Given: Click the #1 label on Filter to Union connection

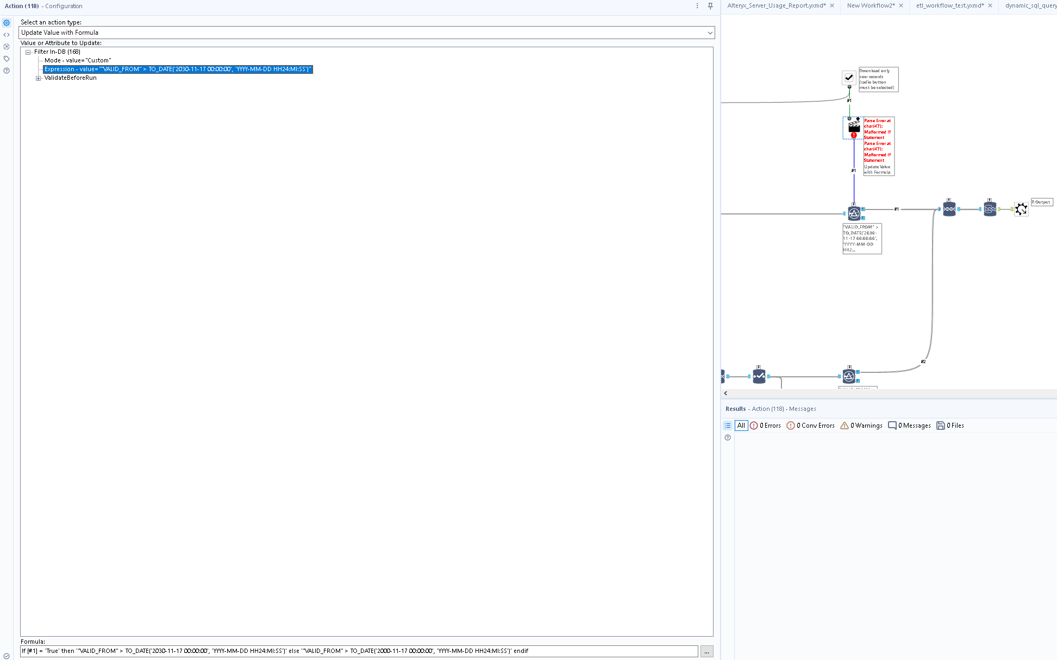Looking at the screenshot, I should click(897, 209).
